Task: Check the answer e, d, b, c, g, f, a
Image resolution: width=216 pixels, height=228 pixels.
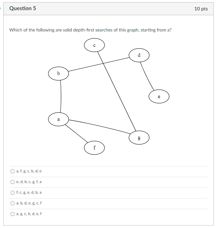Action: pyautogui.click(x=12, y=182)
